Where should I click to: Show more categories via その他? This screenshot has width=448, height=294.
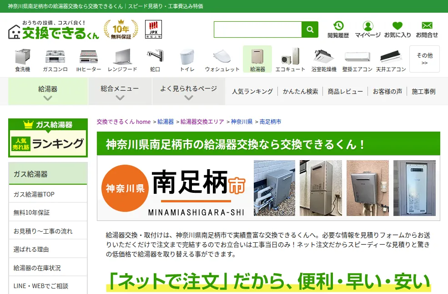pos(424,59)
